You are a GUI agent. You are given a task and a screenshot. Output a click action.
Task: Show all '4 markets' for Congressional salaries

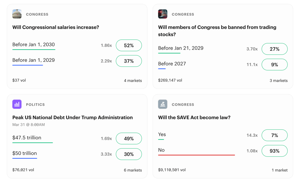(x=133, y=81)
